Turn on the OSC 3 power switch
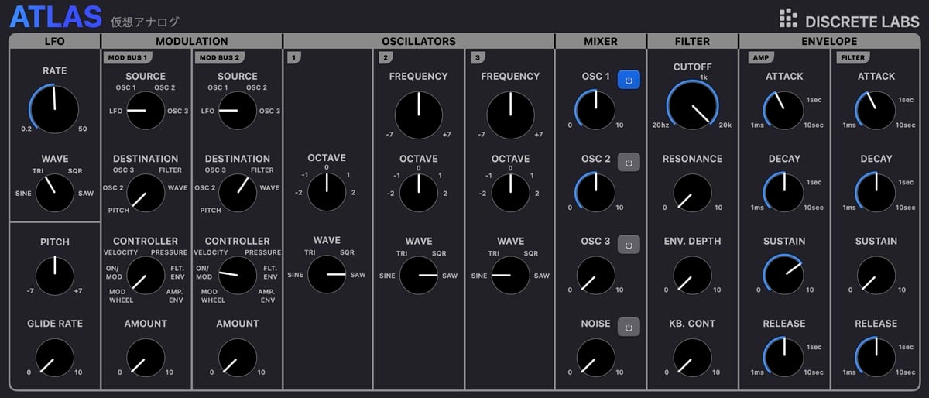The image size is (929, 398). 629,245
